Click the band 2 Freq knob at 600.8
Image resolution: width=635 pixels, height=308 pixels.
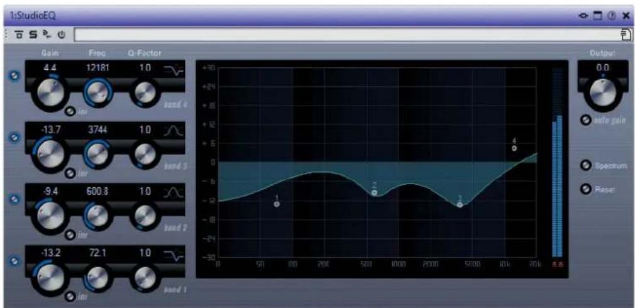click(97, 216)
